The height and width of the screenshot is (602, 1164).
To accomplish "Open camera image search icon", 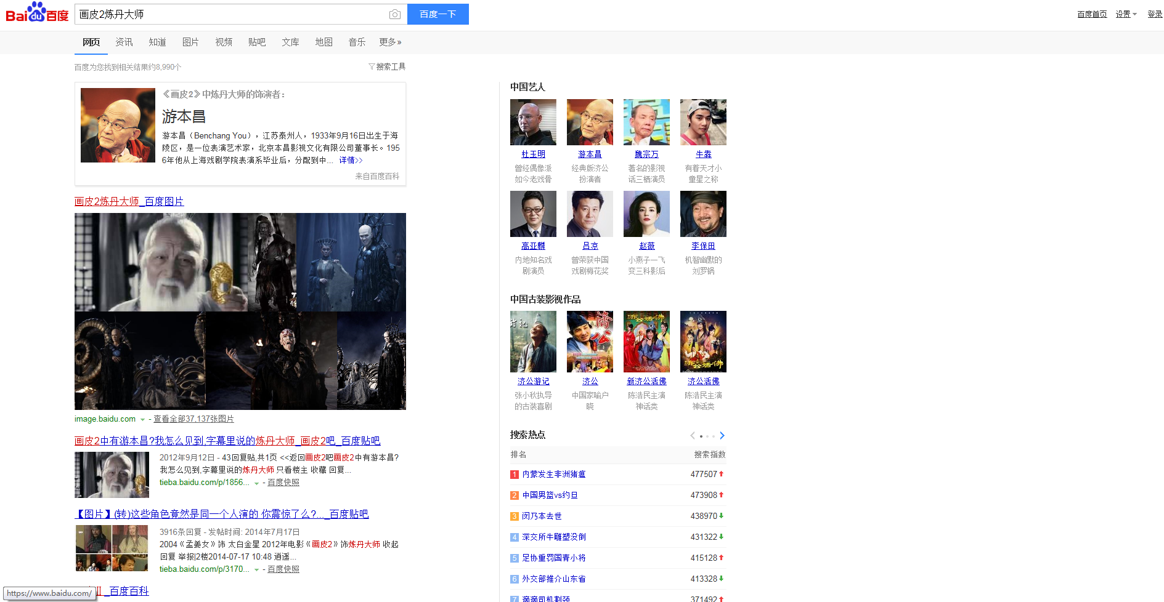I will click(395, 14).
